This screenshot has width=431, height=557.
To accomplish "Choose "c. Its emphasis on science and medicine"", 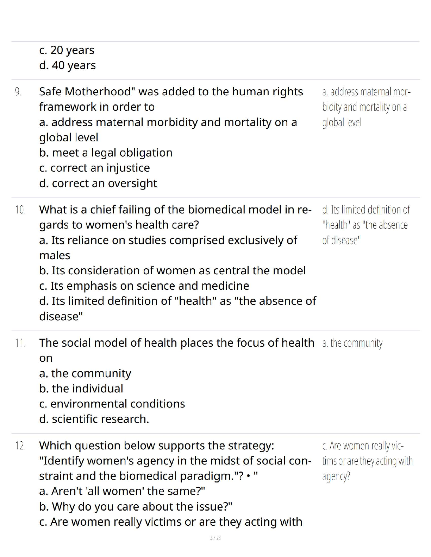I will pos(144,286).
